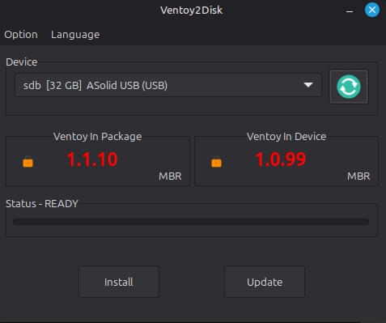
Task: Click the 1.0.99 device version number
Action: pos(281,159)
